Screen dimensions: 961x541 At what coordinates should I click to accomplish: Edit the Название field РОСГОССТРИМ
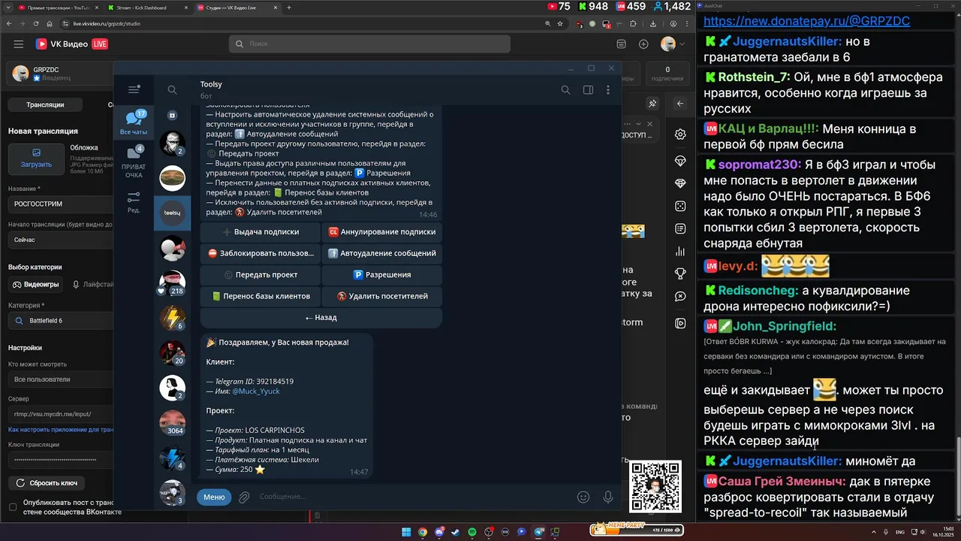61,204
